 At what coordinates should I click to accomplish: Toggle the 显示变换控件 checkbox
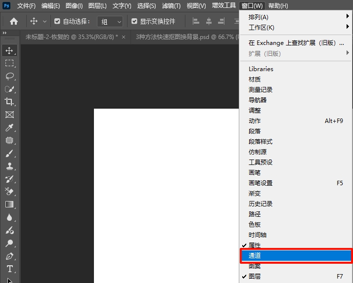(134, 21)
